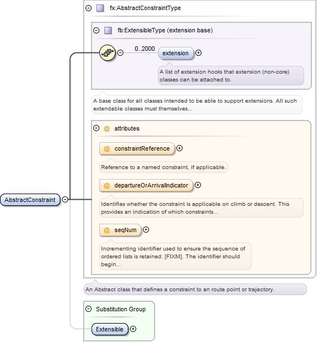Viewport: 317px width, 342px height.
Task: Click the purple square beside fx:AbstractConstraintType
Action: click(100, 8)
